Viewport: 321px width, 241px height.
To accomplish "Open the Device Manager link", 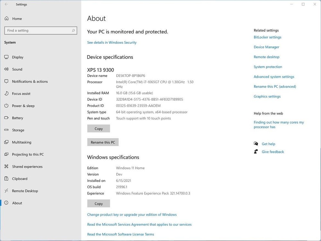I will pyautogui.click(x=266, y=47).
